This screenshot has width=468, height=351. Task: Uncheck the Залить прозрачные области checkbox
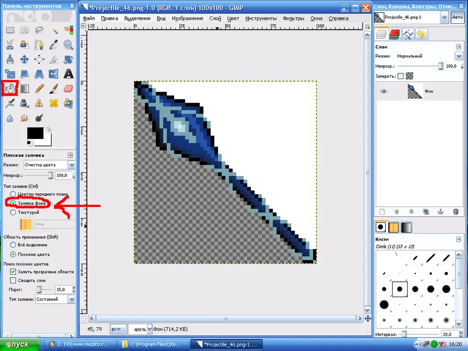click(x=13, y=272)
